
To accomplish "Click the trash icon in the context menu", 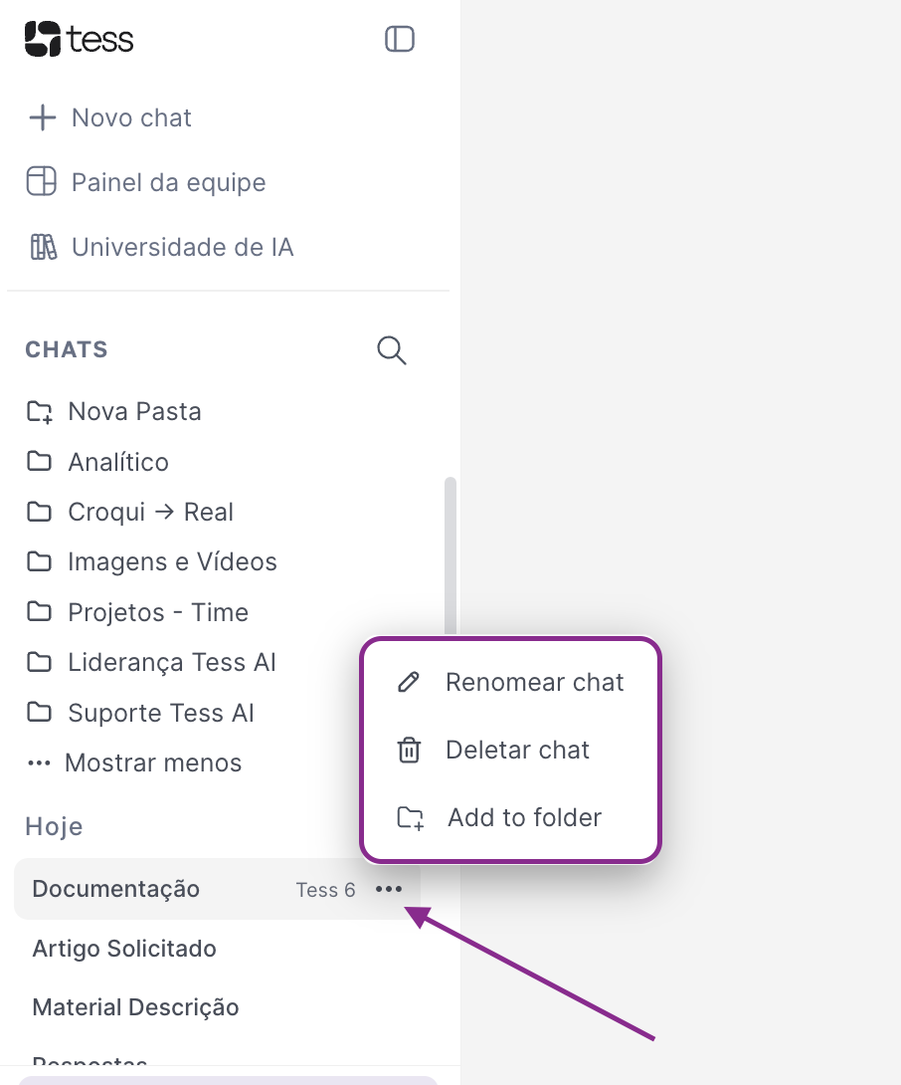I will (408, 750).
